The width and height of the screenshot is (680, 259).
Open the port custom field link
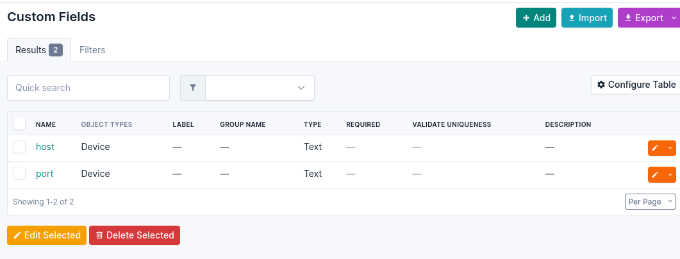pos(45,174)
